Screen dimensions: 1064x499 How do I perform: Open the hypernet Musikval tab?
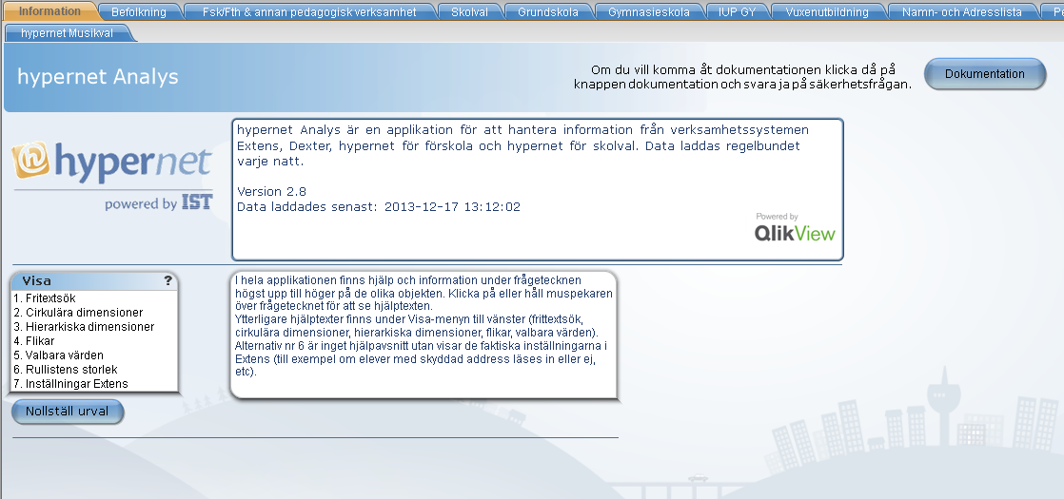[68, 33]
